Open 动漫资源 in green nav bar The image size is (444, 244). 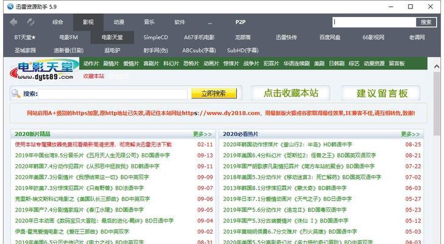coord(374,63)
